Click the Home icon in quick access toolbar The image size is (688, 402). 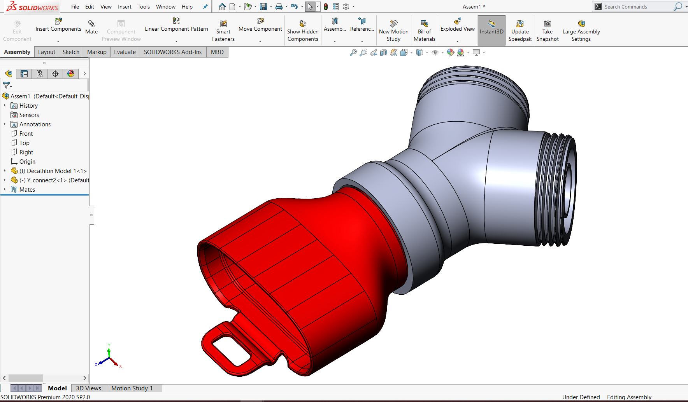pyautogui.click(x=222, y=7)
